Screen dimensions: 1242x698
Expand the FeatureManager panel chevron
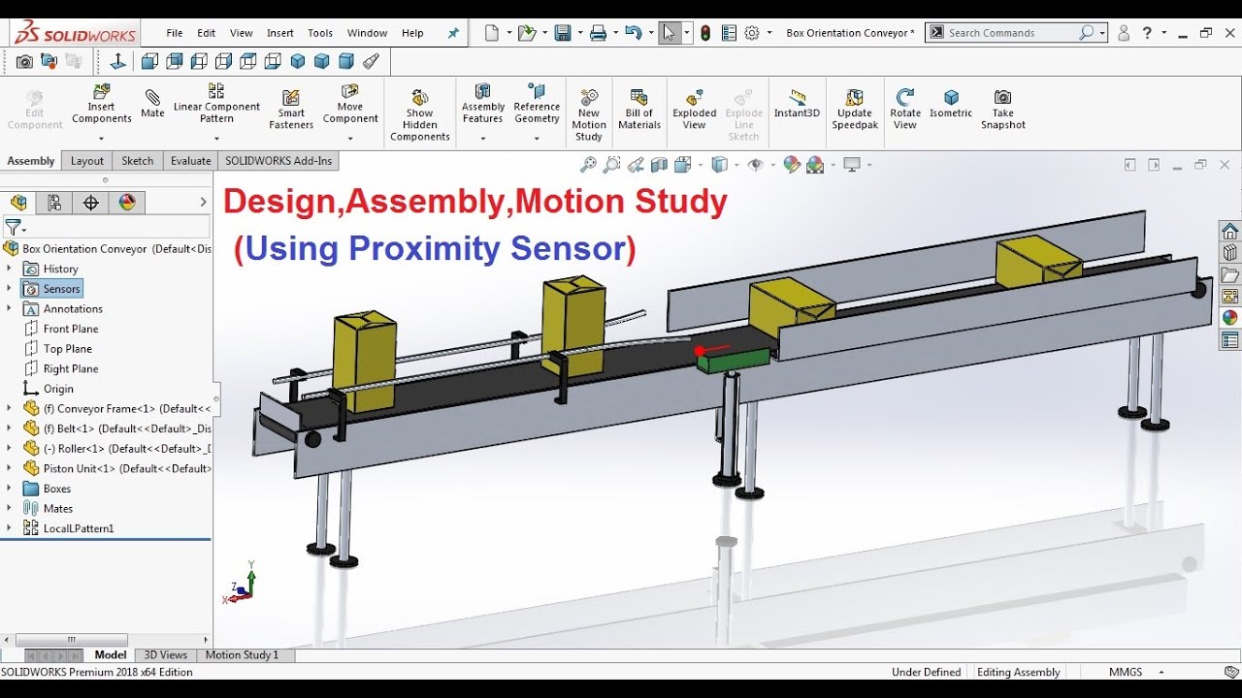coord(203,202)
